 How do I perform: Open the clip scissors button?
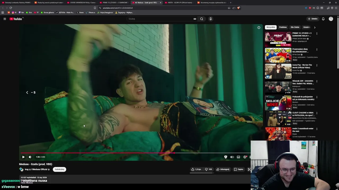click(x=249, y=169)
